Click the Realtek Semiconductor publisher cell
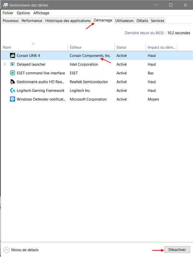 click(x=89, y=82)
